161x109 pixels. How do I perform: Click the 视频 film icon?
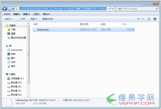click(9, 54)
